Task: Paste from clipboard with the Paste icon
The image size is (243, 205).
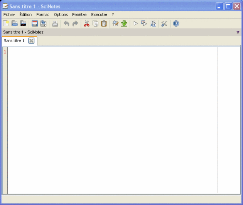Action: pyautogui.click(x=104, y=23)
